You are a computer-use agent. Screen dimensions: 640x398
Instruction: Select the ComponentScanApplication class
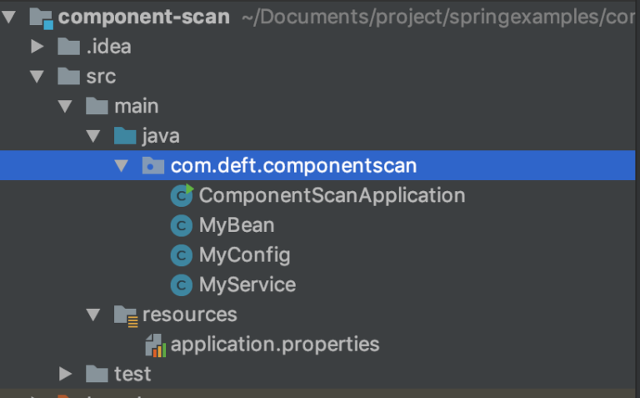[x=332, y=195]
